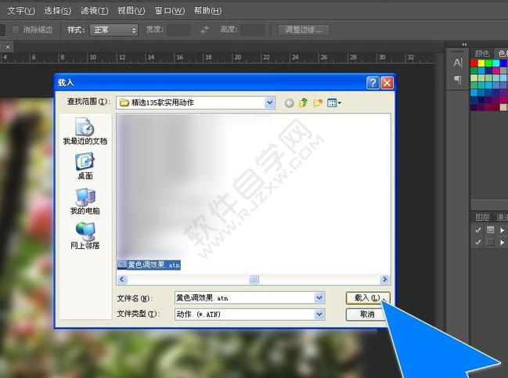Open Network Places (网上邻居) in sidebar
The image size is (508, 378).
(85, 236)
